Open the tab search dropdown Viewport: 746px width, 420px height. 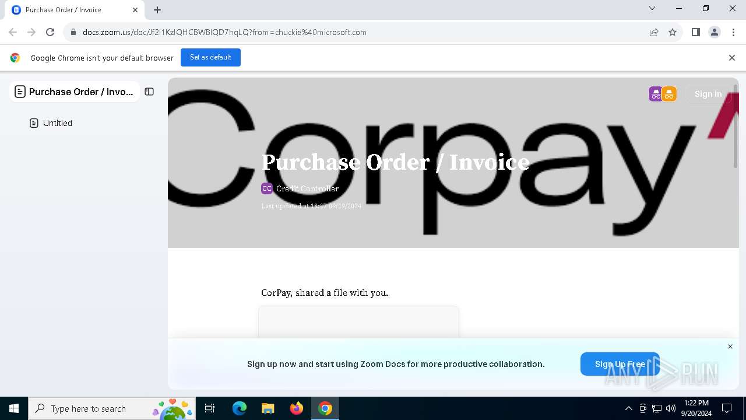tap(652, 8)
